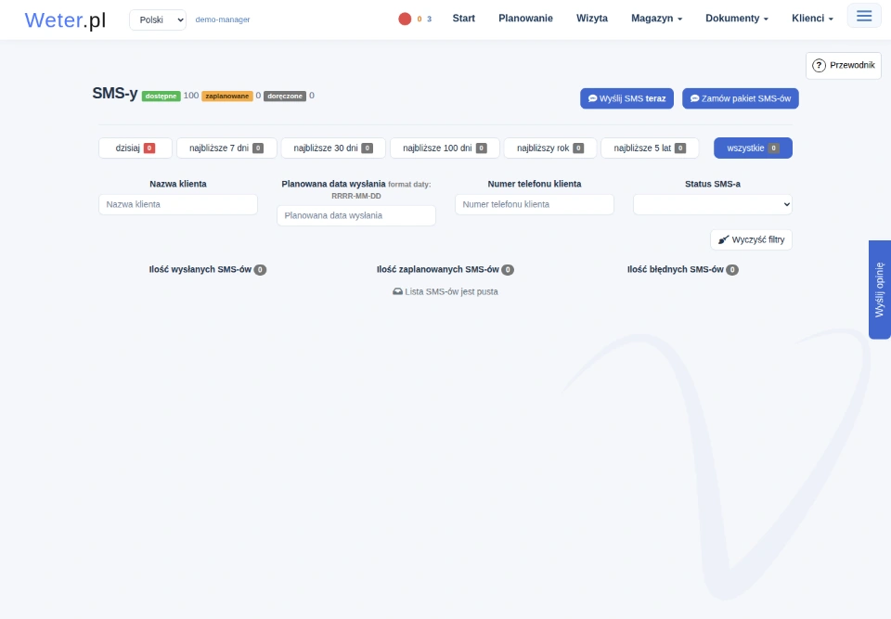Open the Wizyta menu item
The width and height of the screenshot is (891, 619).
(592, 19)
